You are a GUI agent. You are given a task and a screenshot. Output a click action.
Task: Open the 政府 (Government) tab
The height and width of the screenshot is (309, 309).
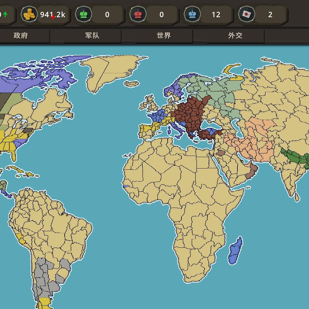pos(21,35)
